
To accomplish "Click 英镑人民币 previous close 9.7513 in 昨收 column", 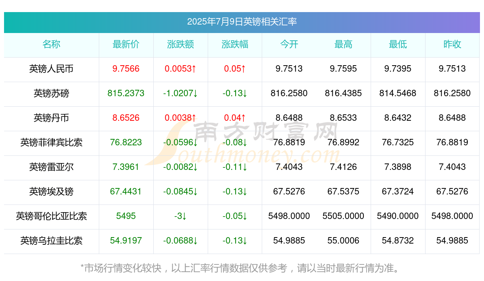I will tap(452, 69).
